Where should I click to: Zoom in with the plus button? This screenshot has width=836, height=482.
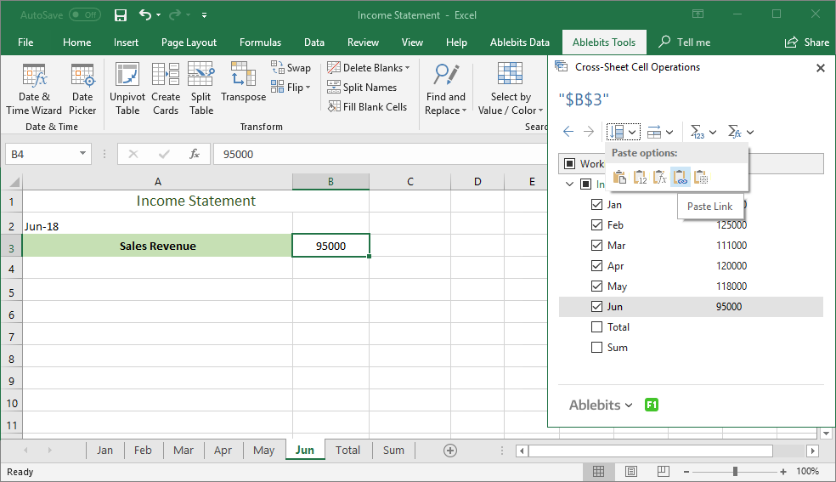coord(783,471)
